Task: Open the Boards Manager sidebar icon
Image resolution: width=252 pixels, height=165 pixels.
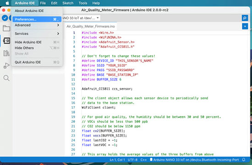Action: pos(6,41)
